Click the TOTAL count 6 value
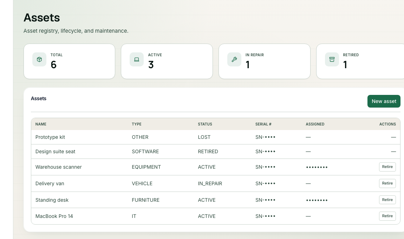The height and width of the screenshot is (239, 404). pos(53,65)
